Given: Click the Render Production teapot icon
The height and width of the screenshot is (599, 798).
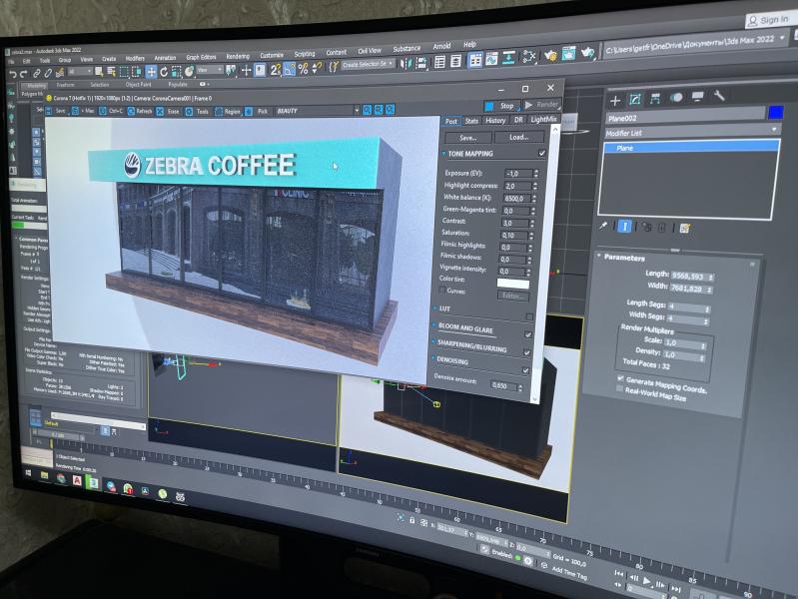Looking at the screenshot, I should click(x=587, y=53).
